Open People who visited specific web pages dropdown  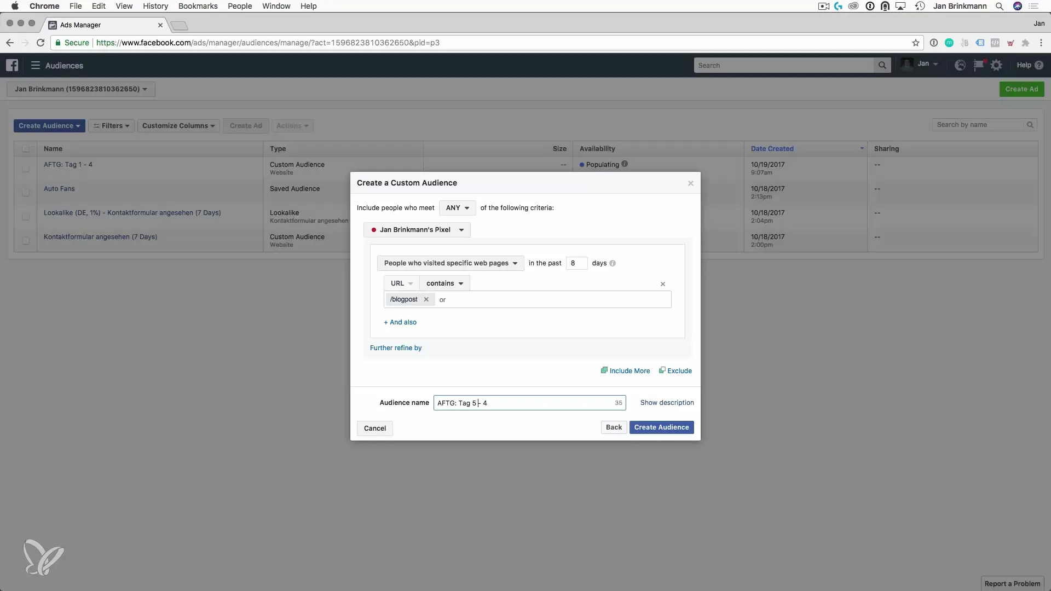click(x=451, y=263)
